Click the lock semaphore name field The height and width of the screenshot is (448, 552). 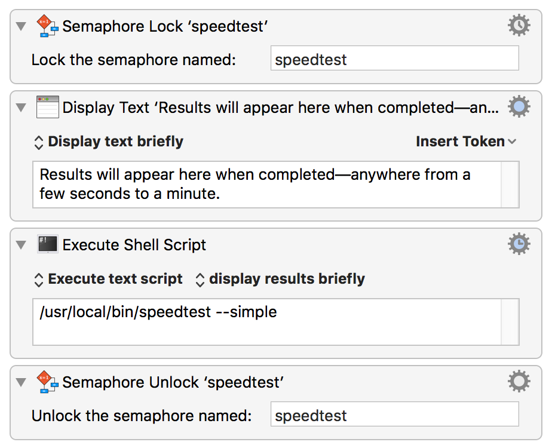[x=395, y=58]
